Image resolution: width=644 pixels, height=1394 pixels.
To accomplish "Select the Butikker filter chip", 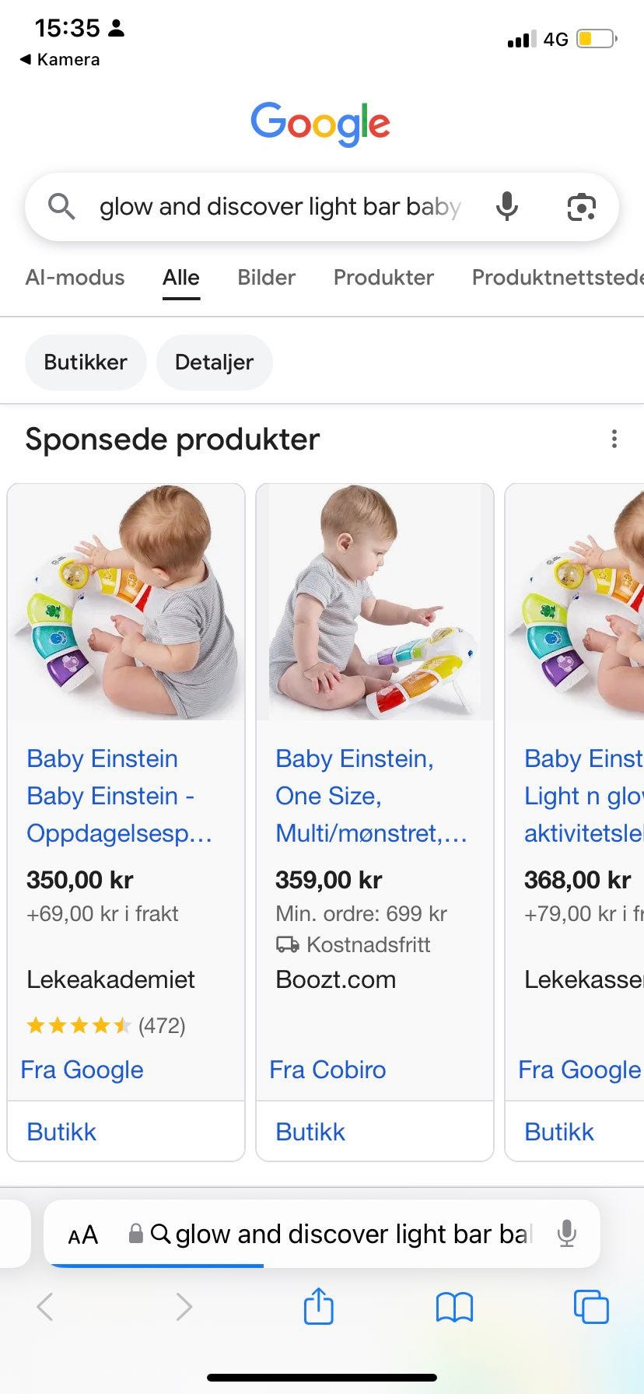I will tap(86, 363).
